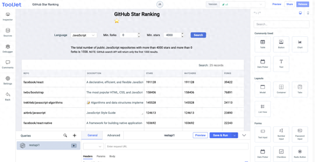Click the airbnb/javascript repo cell
315x162 pixels.
coord(53,113)
